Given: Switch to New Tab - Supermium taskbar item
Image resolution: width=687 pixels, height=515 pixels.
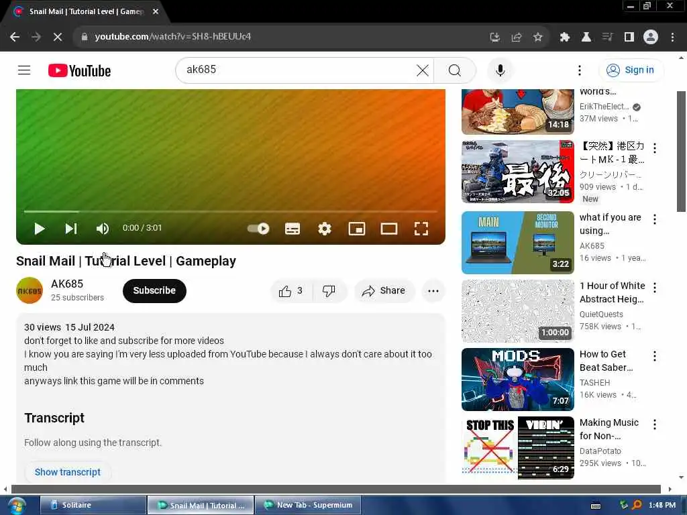Looking at the screenshot, I should 307,505.
